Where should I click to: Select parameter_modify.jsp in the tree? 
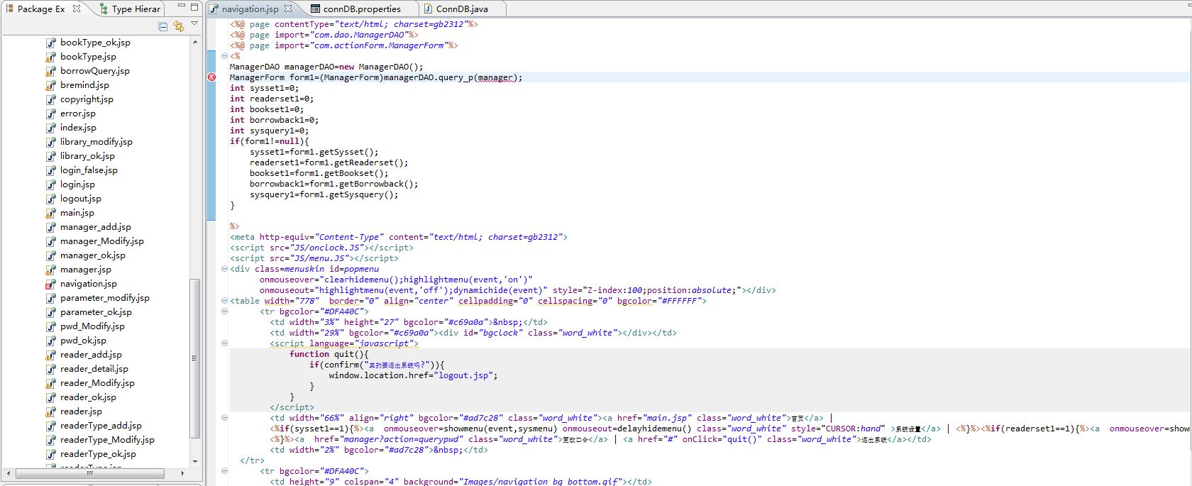[104, 298]
